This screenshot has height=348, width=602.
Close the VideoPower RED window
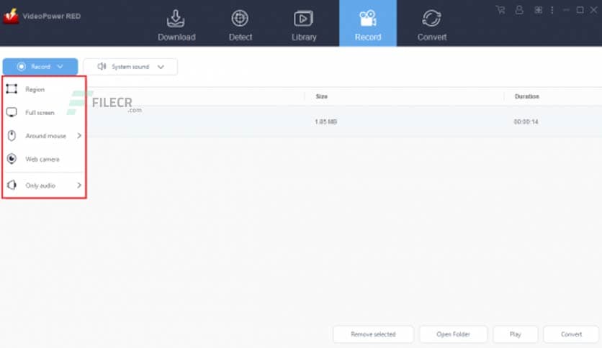coord(593,10)
